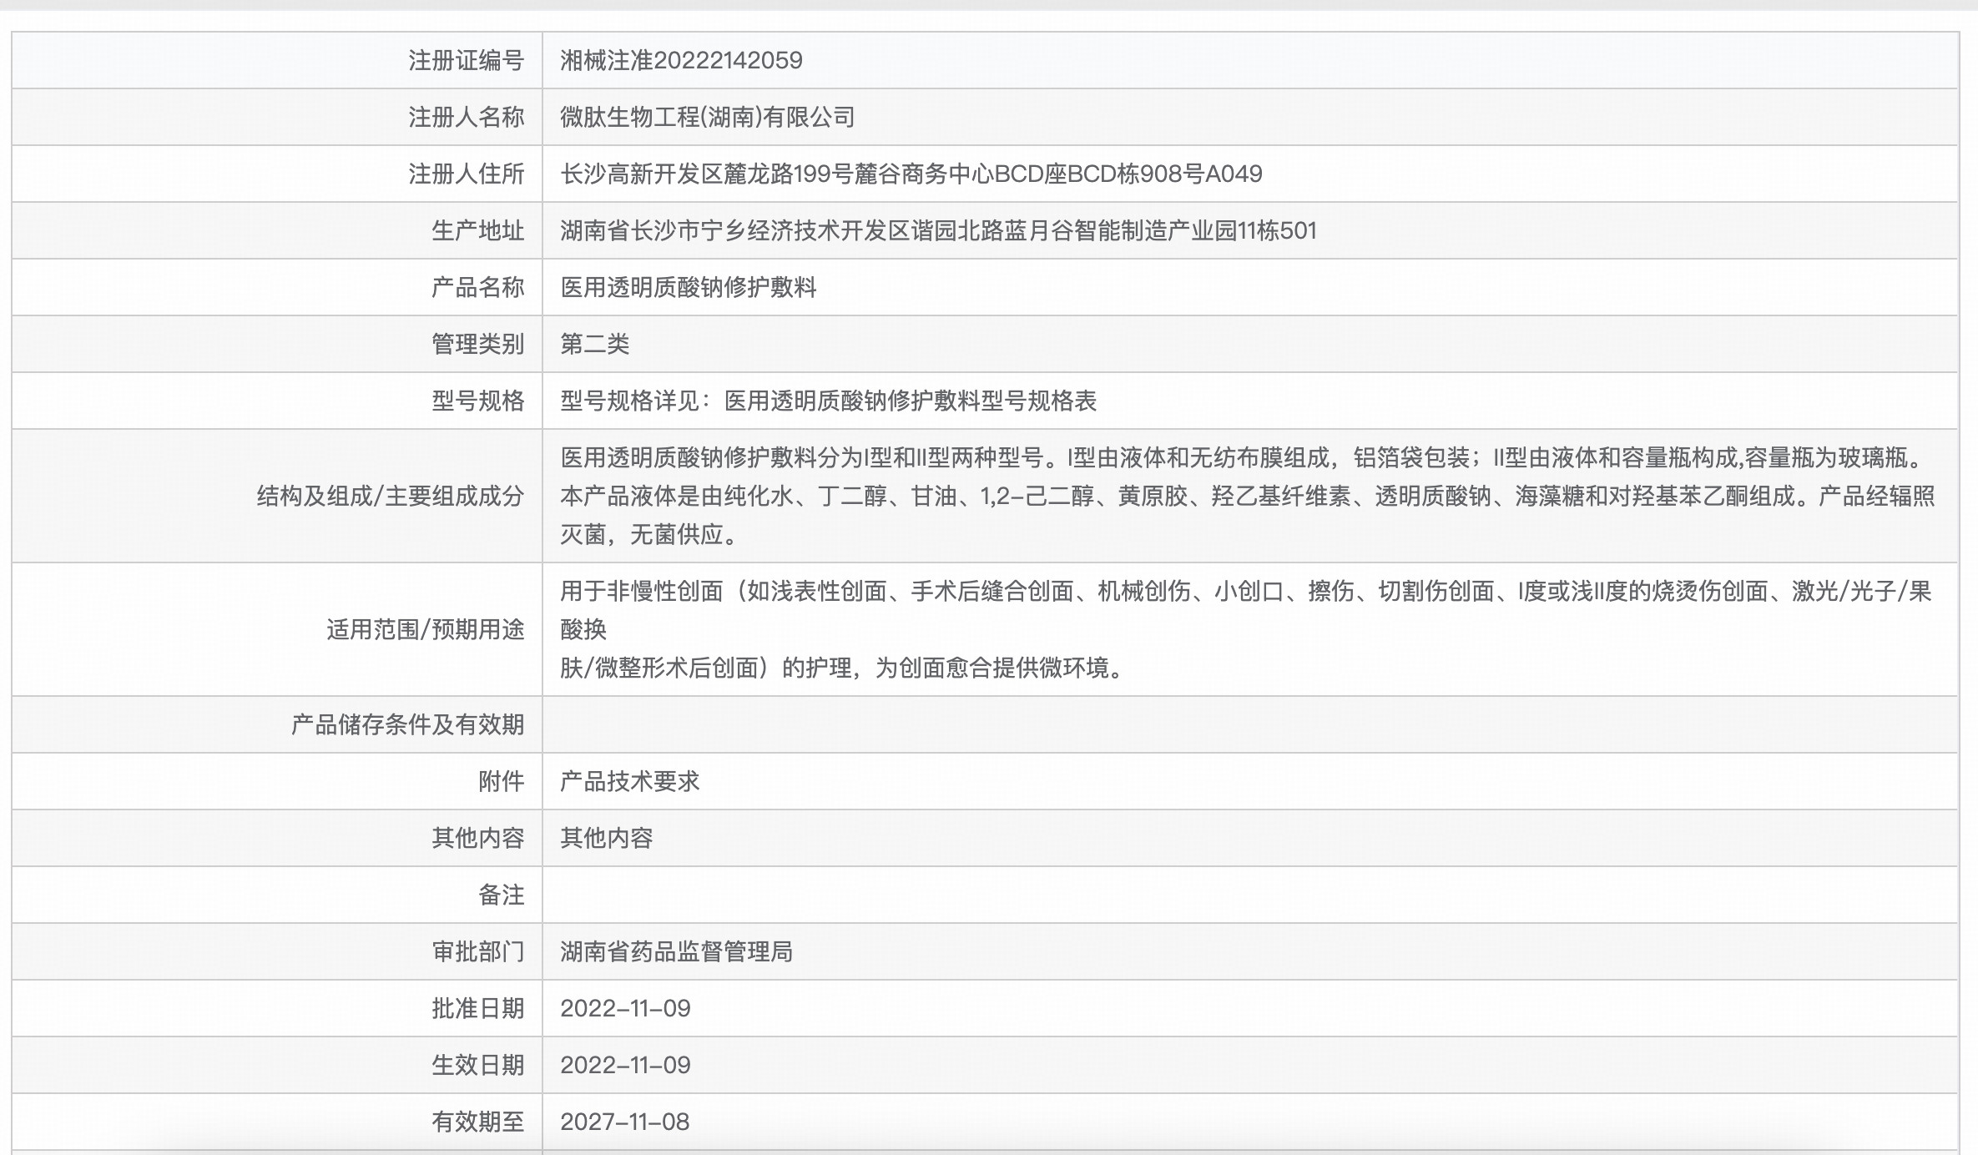Click the 生产地址 production address value
1978x1155 pixels.
point(938,231)
